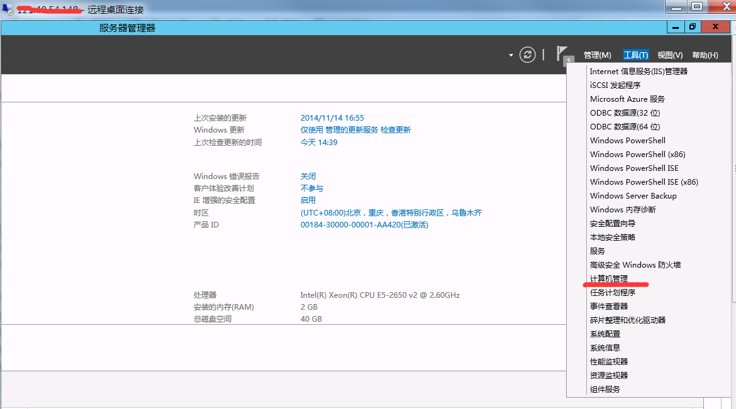The width and height of the screenshot is (736, 409).
Task: Select 事件查看器 in the tools list
Action: coord(608,307)
